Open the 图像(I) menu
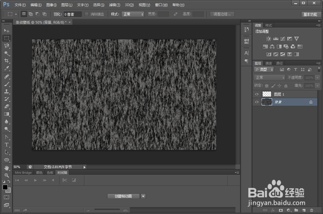323x214 pixels. (x=51, y=5)
